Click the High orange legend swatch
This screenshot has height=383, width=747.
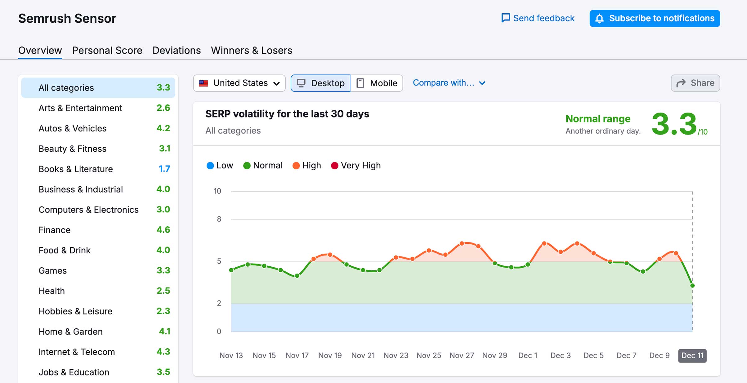click(296, 166)
